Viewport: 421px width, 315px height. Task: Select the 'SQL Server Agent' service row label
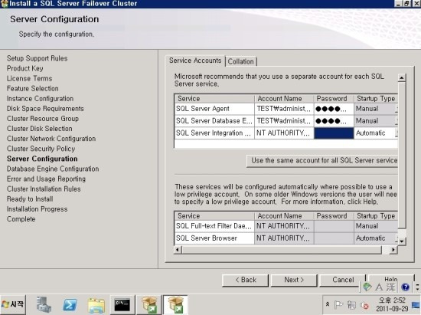coord(214,109)
